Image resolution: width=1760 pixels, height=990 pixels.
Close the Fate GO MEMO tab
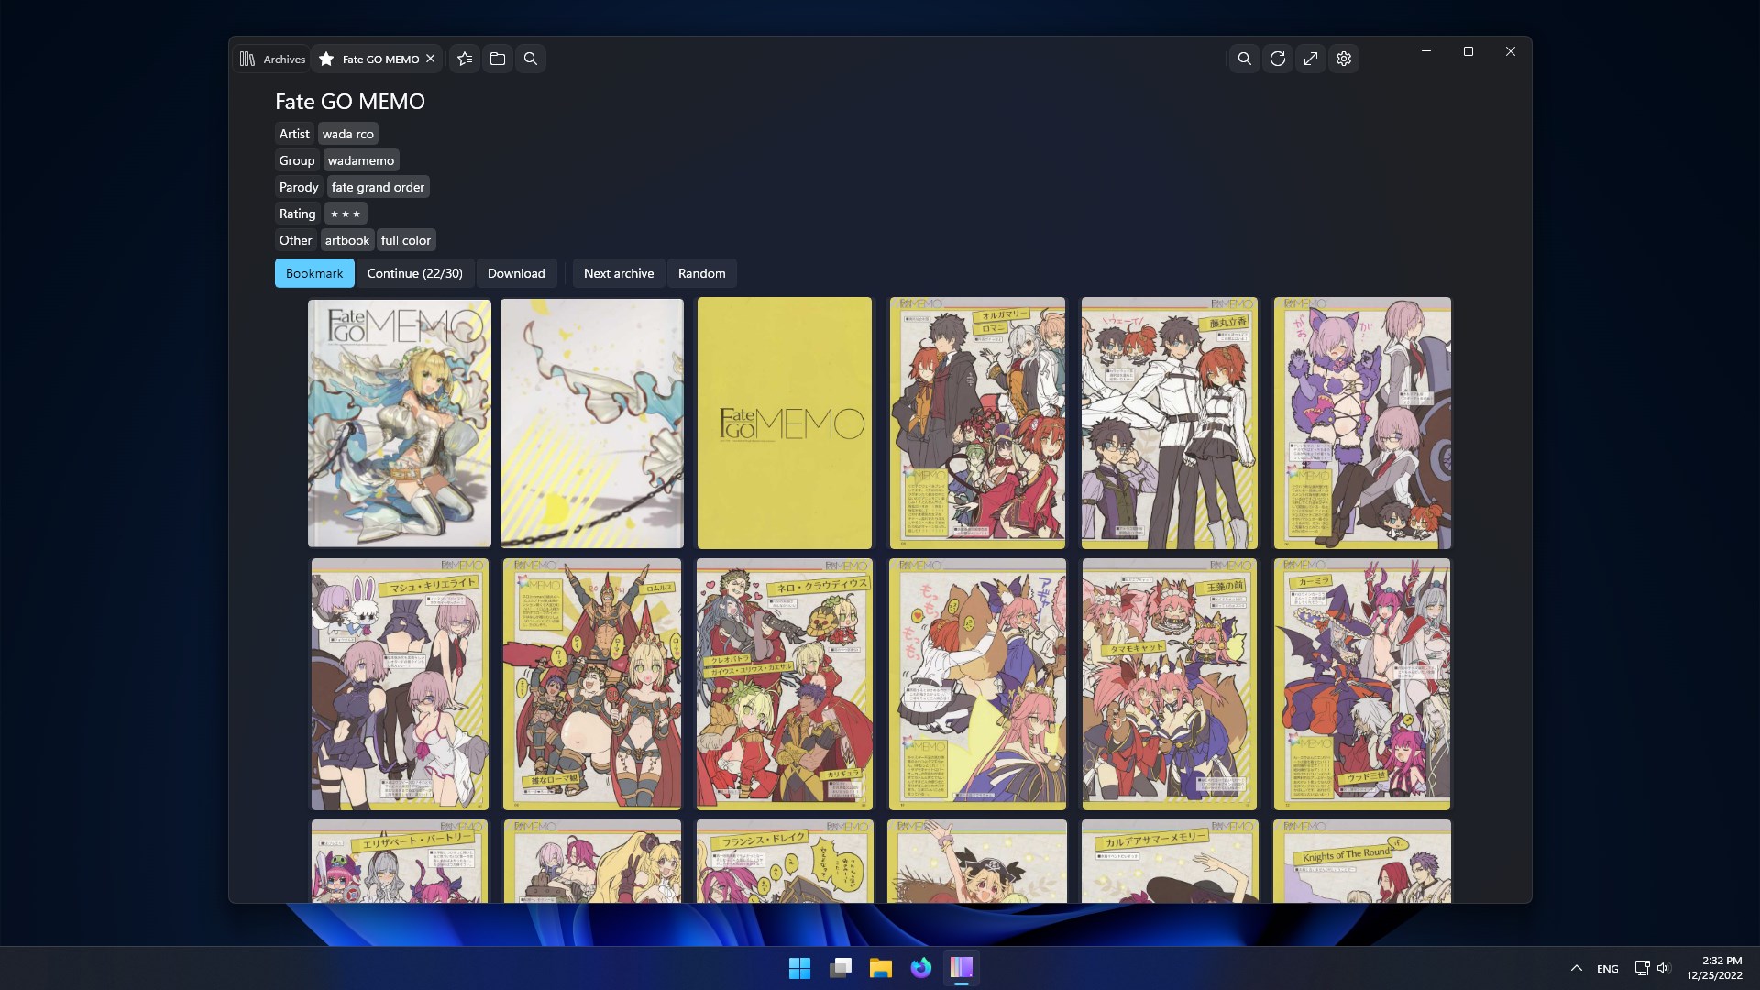(x=430, y=59)
